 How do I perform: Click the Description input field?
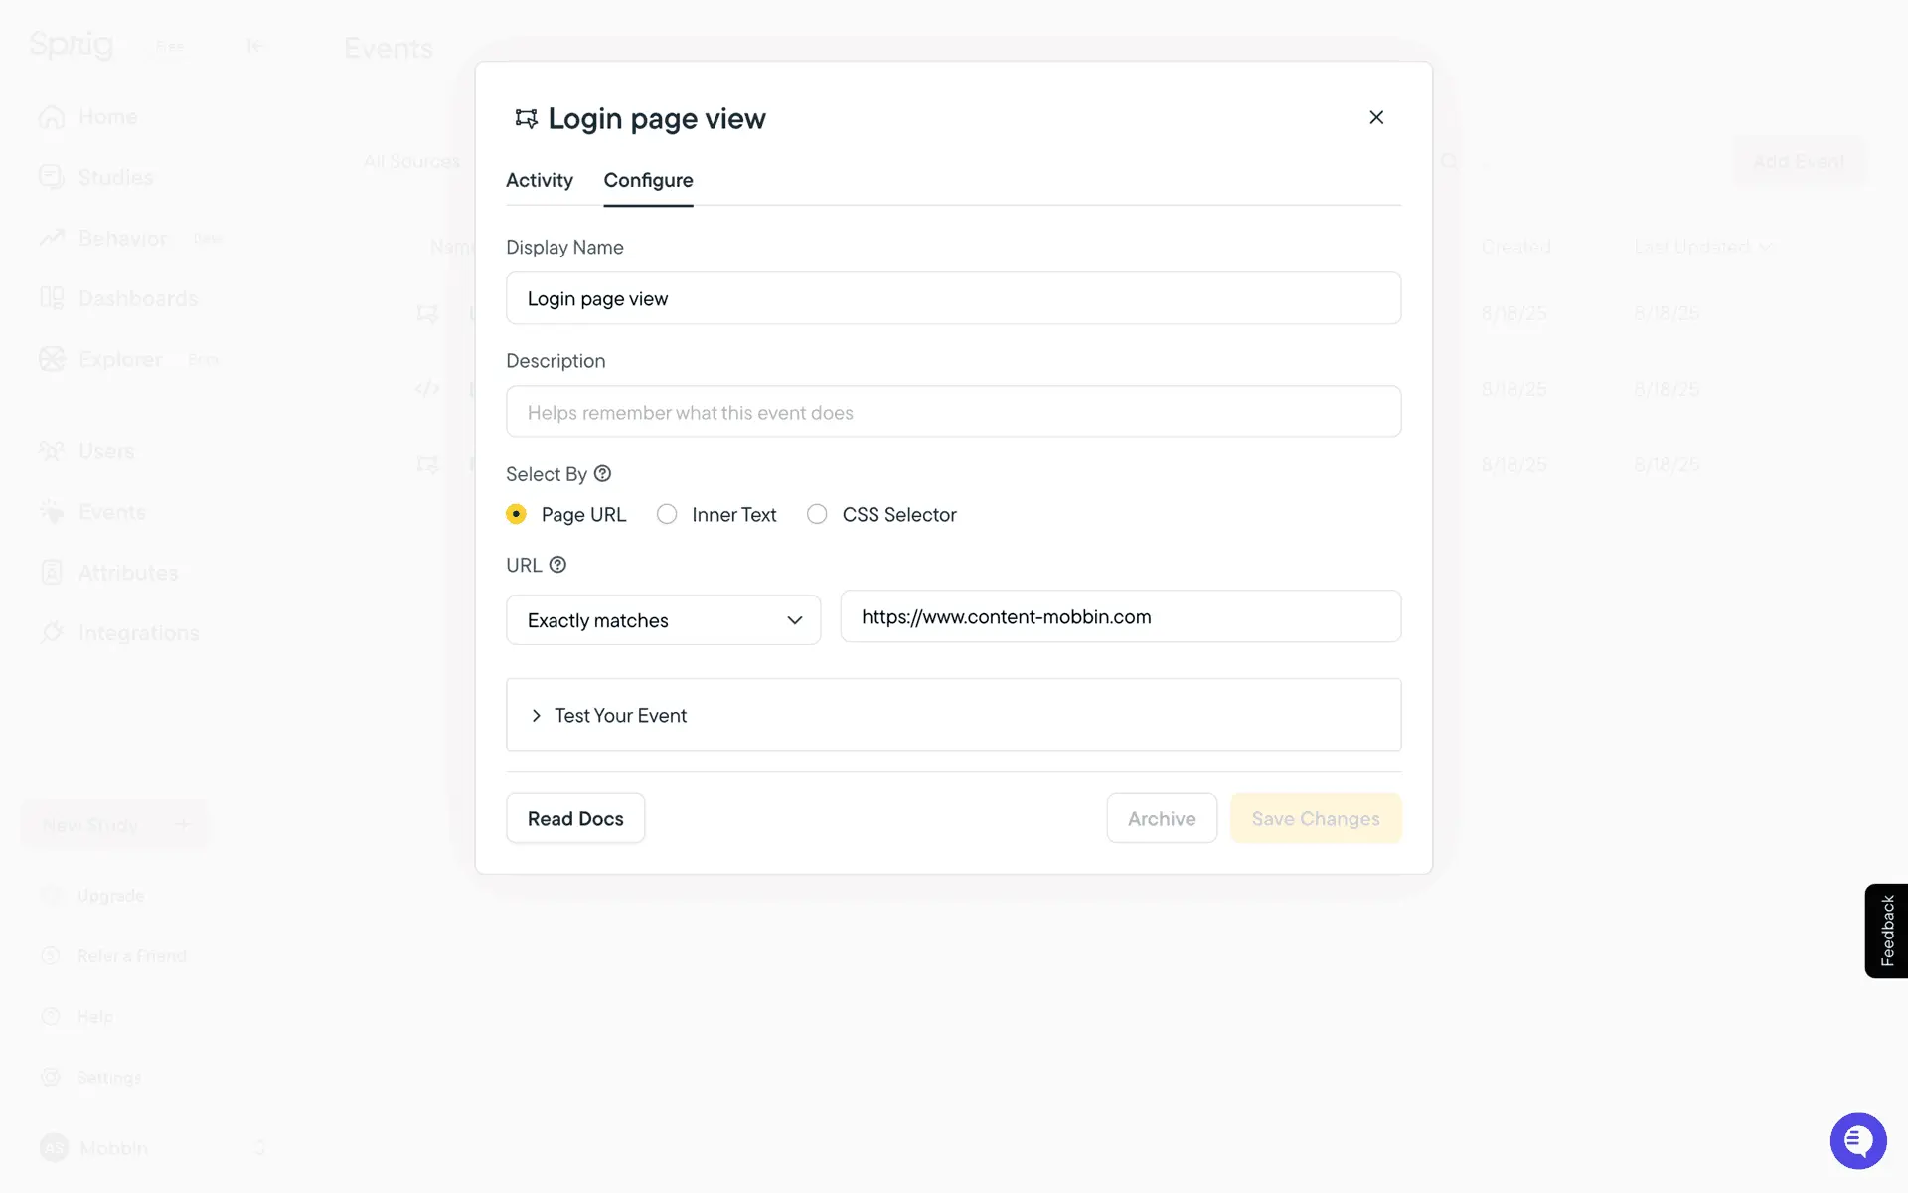tap(953, 412)
